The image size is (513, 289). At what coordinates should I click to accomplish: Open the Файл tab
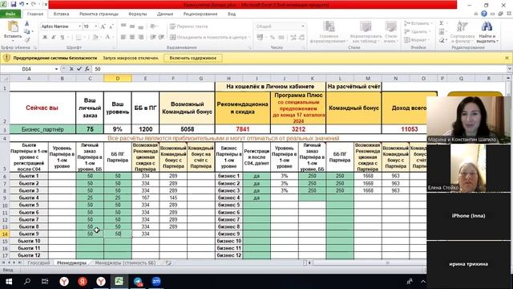pyautogui.click(x=10, y=14)
